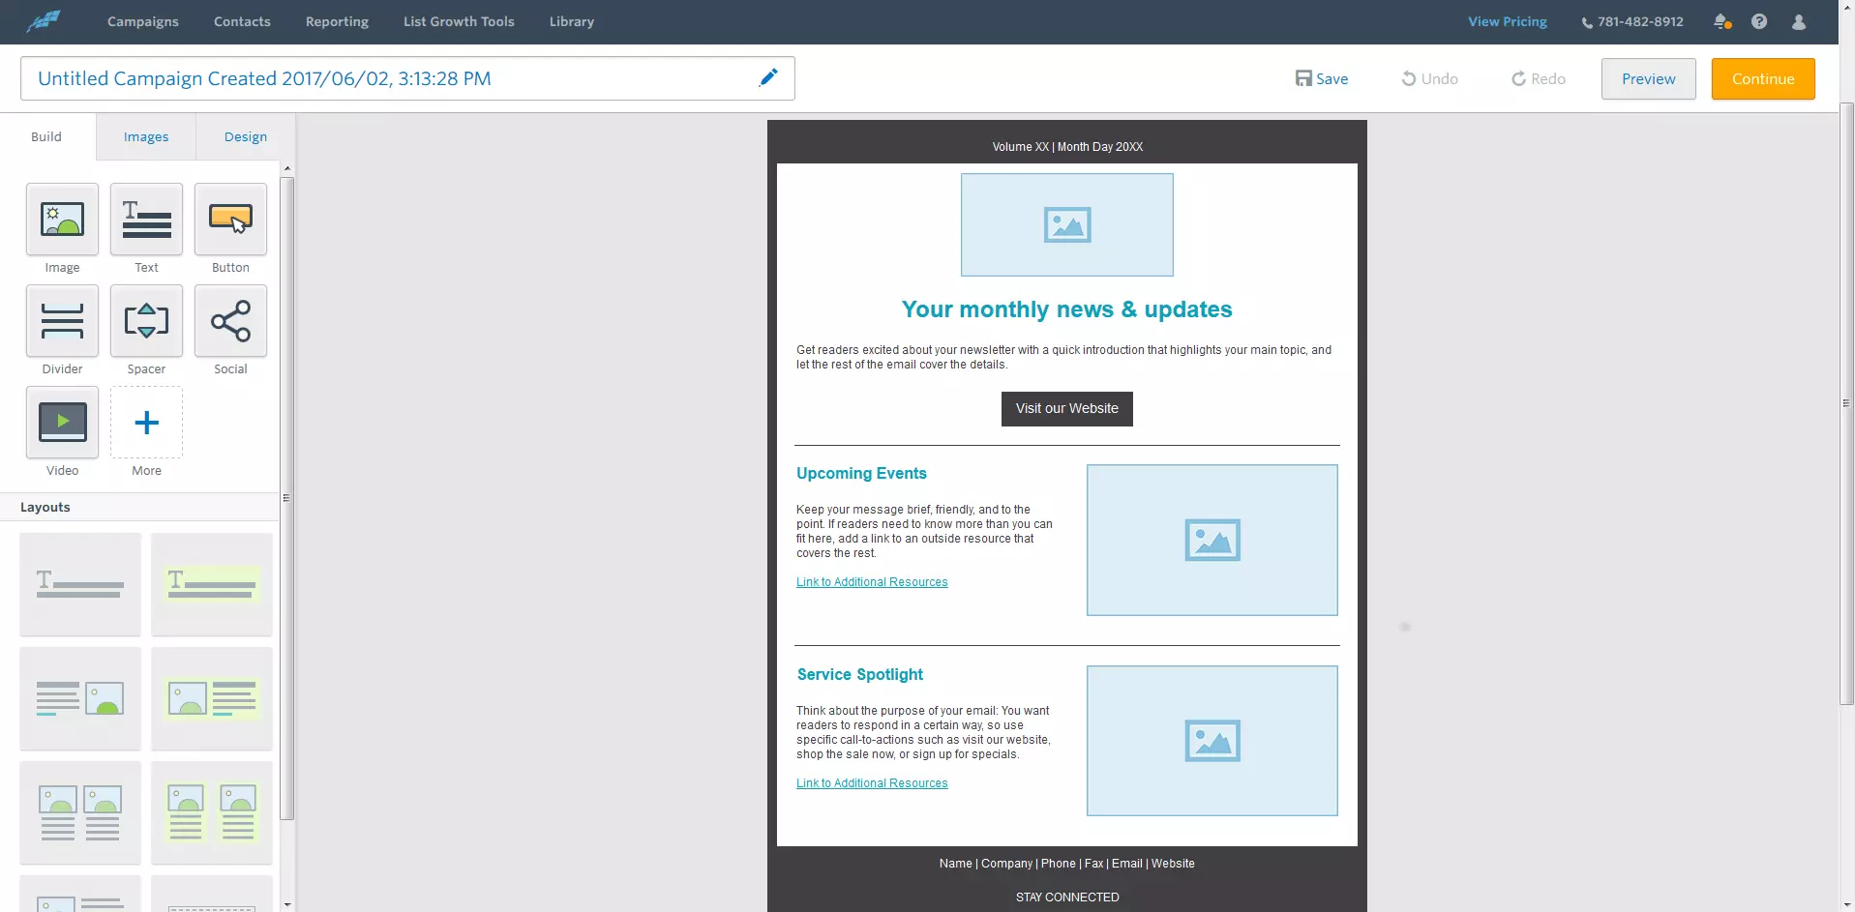1855x912 pixels.
Task: Select the Image block tool
Action: click(x=62, y=220)
